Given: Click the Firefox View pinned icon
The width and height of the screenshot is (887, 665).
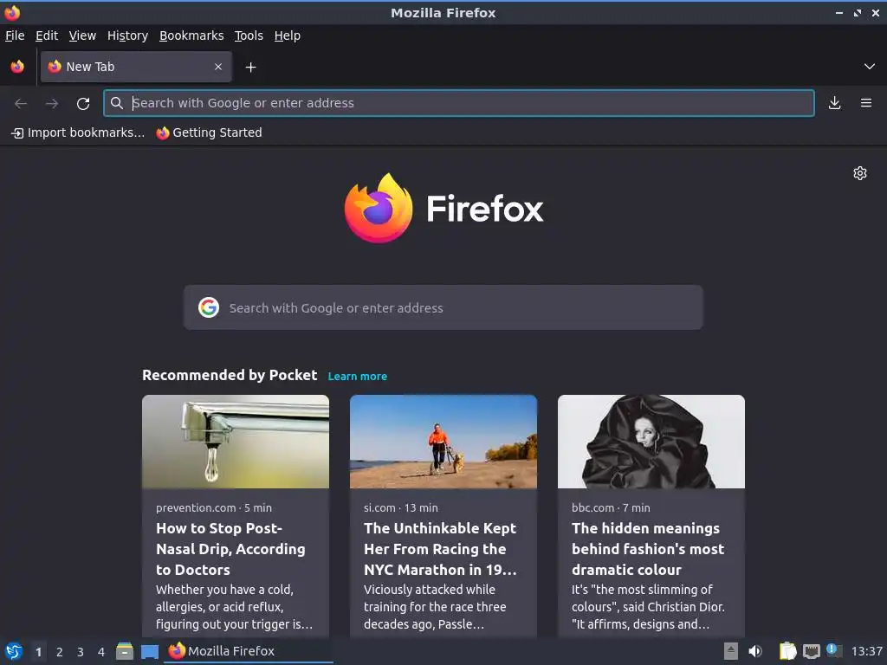Looking at the screenshot, I should (17, 67).
